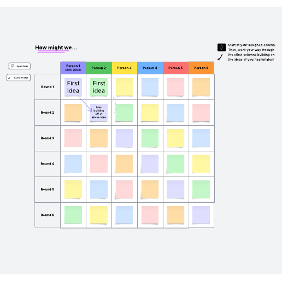Select the Idea building off of above idea note
The image size is (282, 282).
[99, 113]
